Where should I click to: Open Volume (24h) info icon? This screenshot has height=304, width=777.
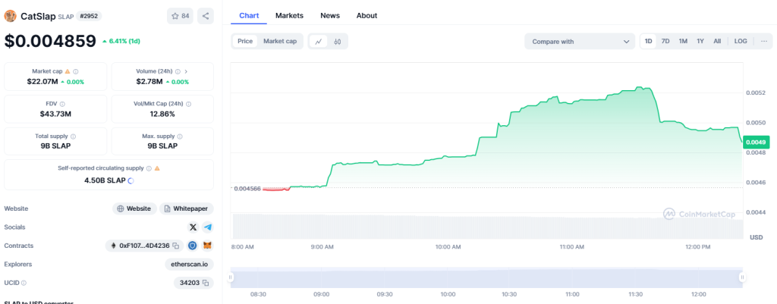(x=178, y=71)
